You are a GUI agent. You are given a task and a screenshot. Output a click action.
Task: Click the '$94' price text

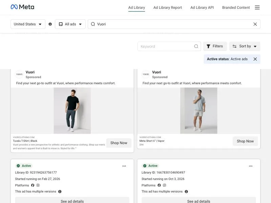pyautogui.click(x=141, y=145)
